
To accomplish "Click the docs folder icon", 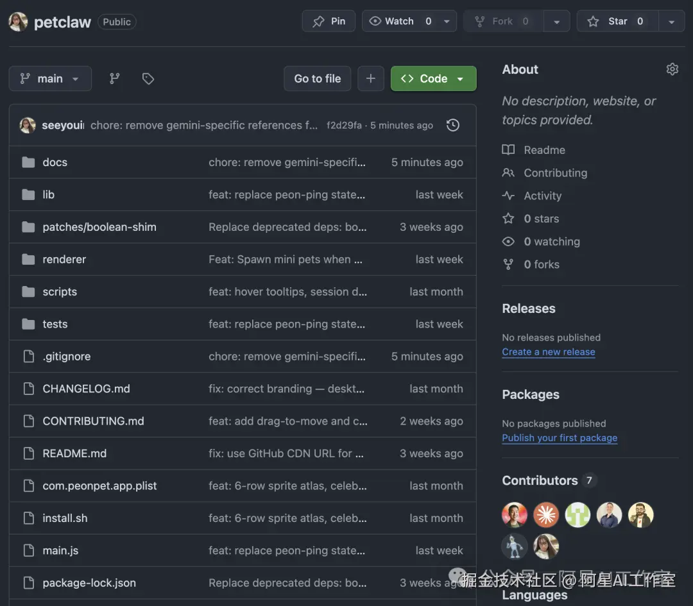I will [x=28, y=162].
